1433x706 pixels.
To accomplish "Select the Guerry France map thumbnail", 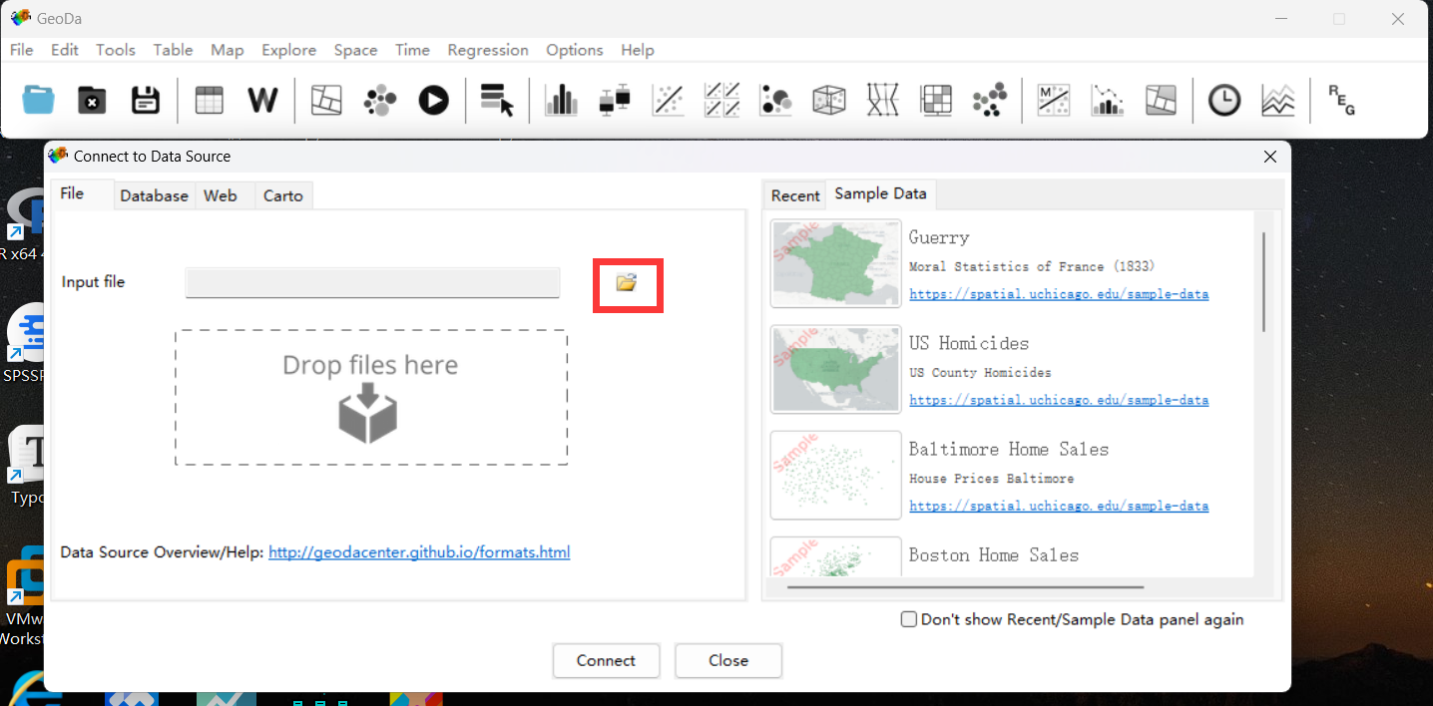I will [x=836, y=263].
